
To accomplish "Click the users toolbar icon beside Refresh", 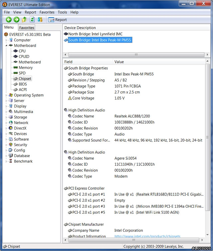I will (40, 20).
